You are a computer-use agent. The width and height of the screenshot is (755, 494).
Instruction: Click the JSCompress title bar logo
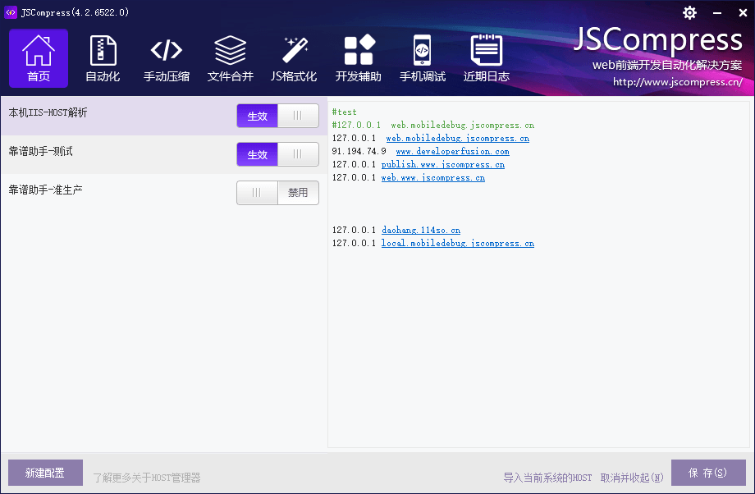[10, 12]
